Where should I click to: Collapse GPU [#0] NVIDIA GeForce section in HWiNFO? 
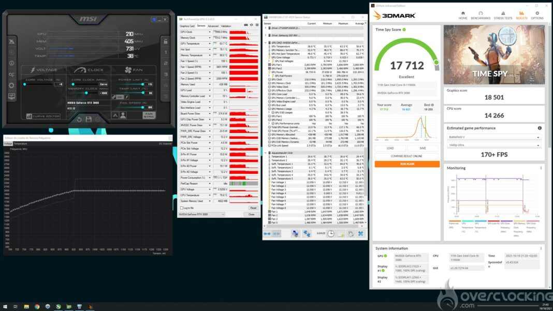[266, 42]
